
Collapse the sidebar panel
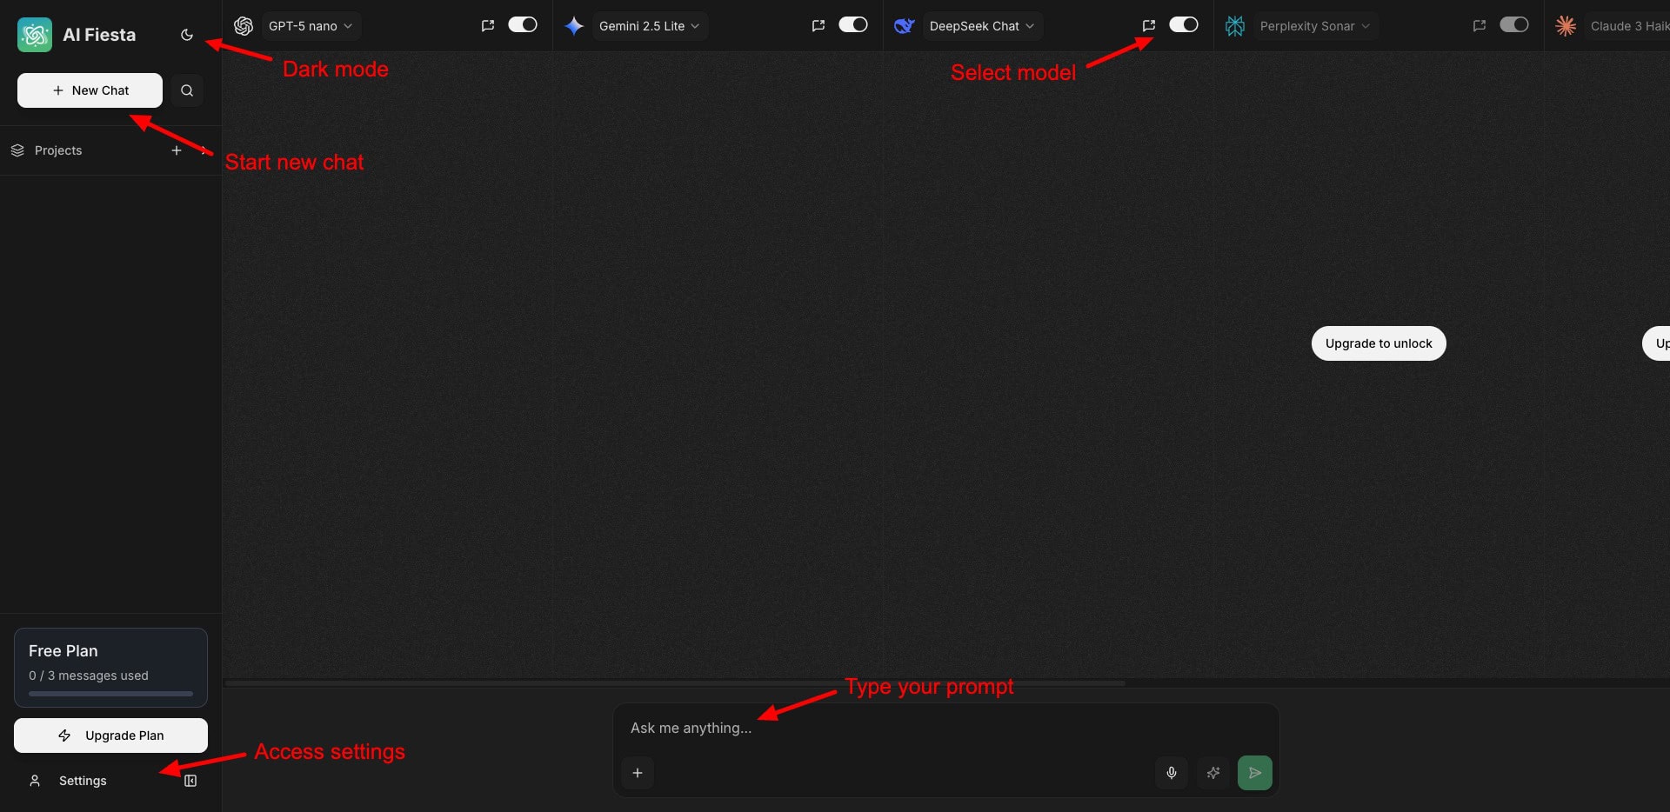tap(190, 781)
